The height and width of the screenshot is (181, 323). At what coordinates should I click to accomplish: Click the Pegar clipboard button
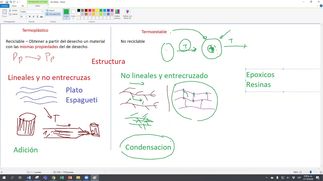[x=4, y=14]
